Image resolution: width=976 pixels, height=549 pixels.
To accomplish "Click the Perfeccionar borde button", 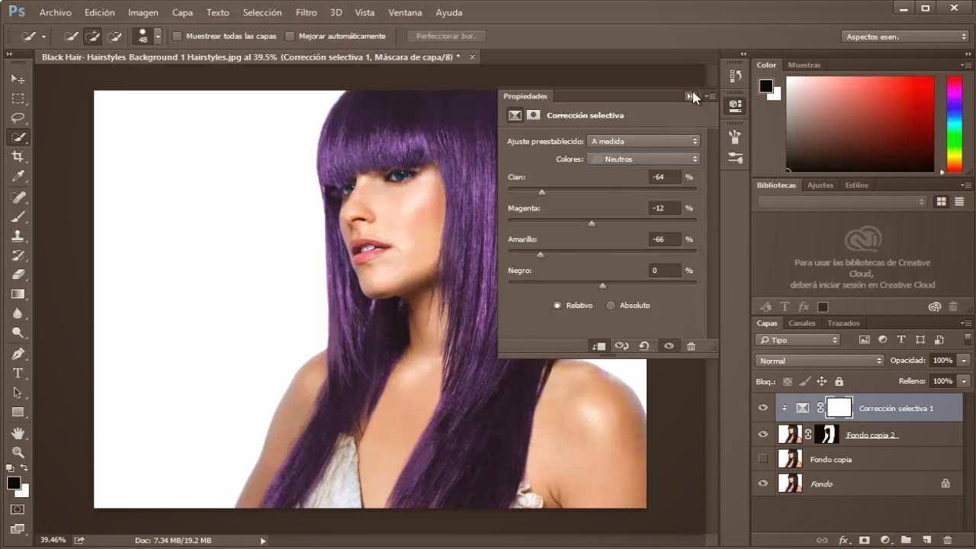I will coord(446,36).
